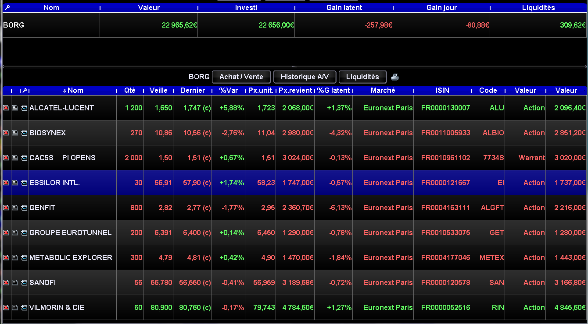The height and width of the screenshot is (324, 588).
Task: Sort by the Dernier column header
Action: [193, 90]
